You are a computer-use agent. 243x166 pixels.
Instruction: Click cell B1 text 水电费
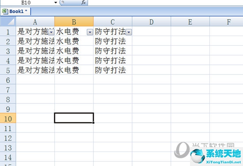pyautogui.click(x=68, y=32)
